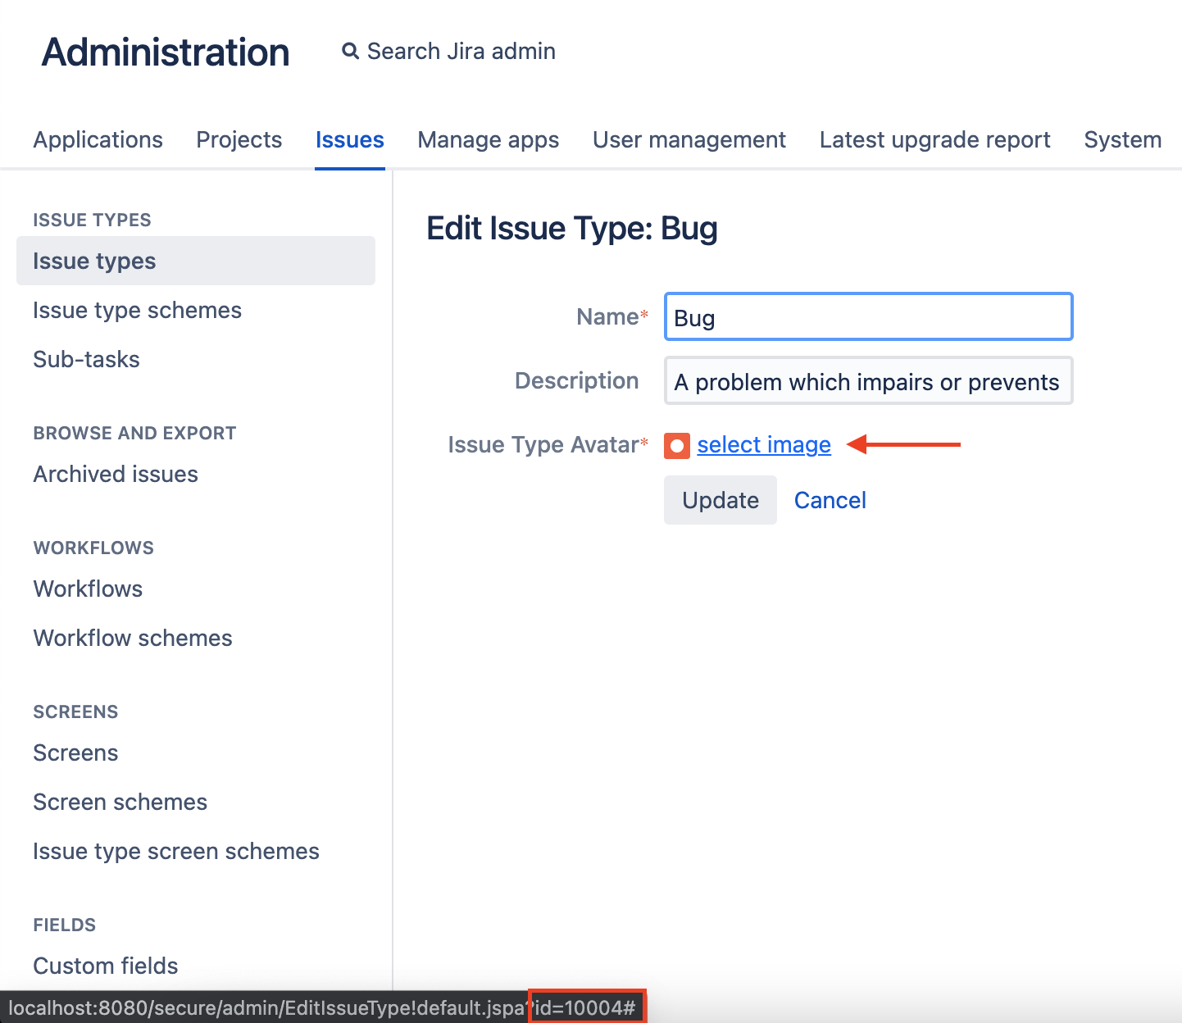Open Issue type schemes in sidebar

pyautogui.click(x=137, y=311)
